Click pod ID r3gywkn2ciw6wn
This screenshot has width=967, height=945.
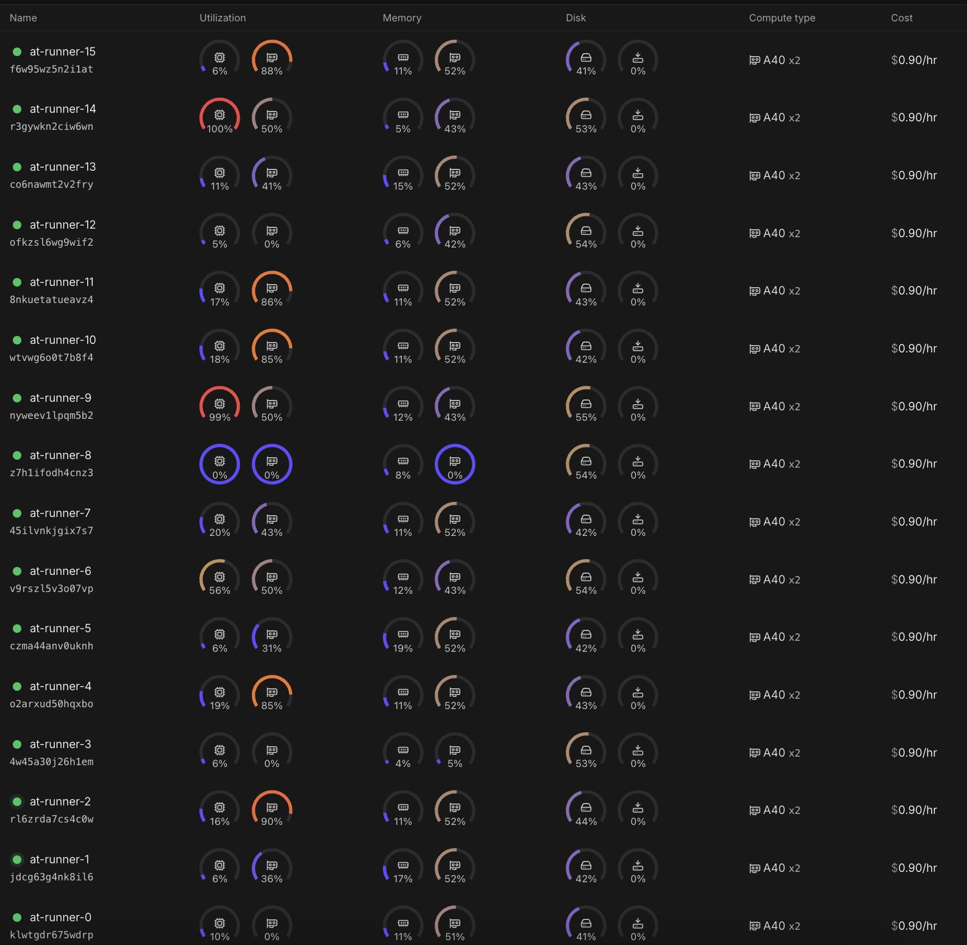coord(51,127)
